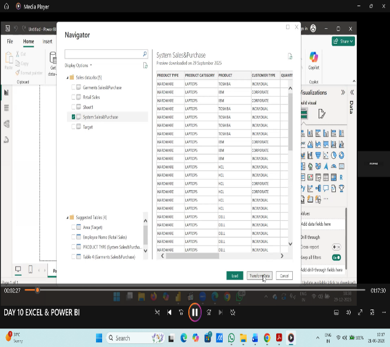Click the Navigator search magnifier icon
Screen dimensions: 390x347
click(145, 54)
